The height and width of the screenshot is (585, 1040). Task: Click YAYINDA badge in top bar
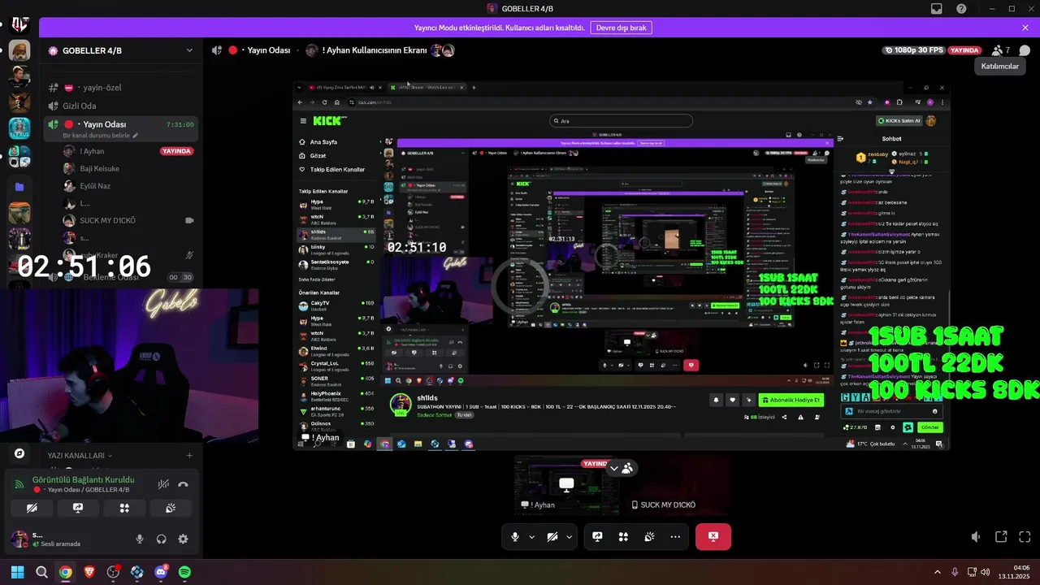point(965,50)
